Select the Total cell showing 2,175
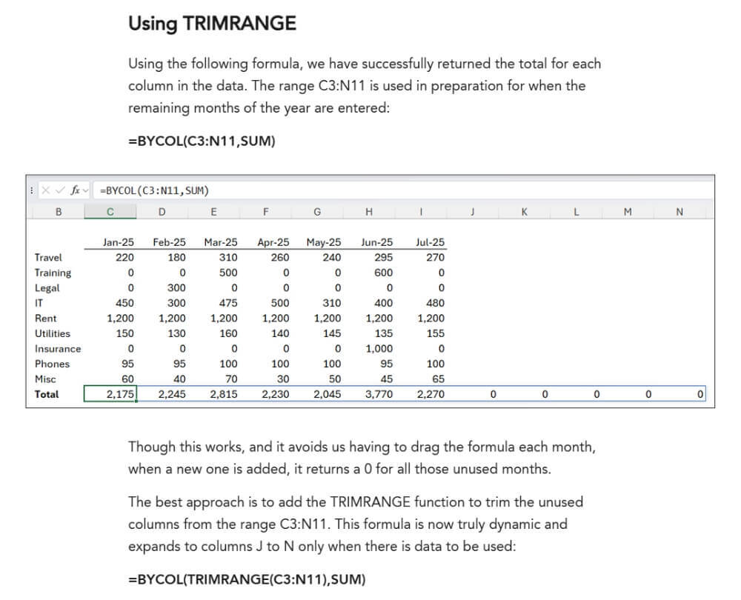Screen dimensions: 741x600 (x=110, y=394)
